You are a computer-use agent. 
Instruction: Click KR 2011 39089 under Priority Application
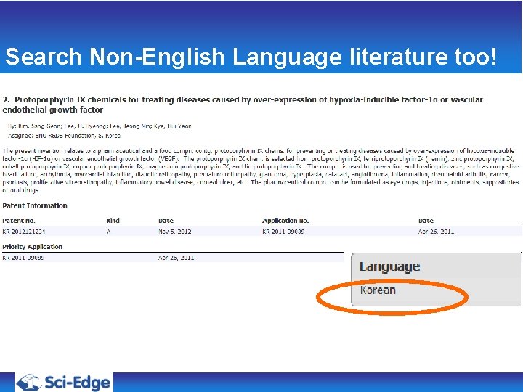coord(23,258)
